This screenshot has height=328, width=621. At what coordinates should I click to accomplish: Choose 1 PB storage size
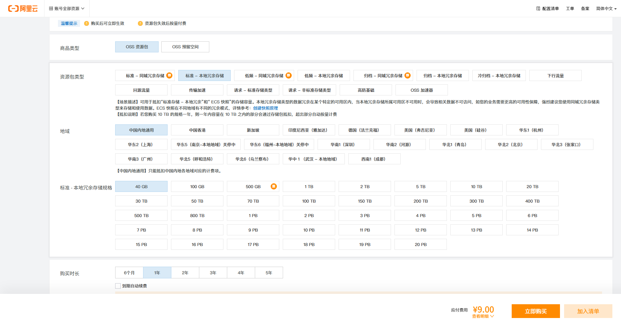coord(253,215)
